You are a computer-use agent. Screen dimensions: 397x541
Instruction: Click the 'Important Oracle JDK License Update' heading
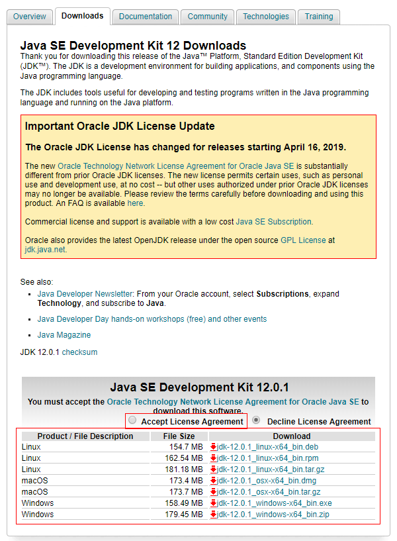pyautogui.click(x=120, y=126)
